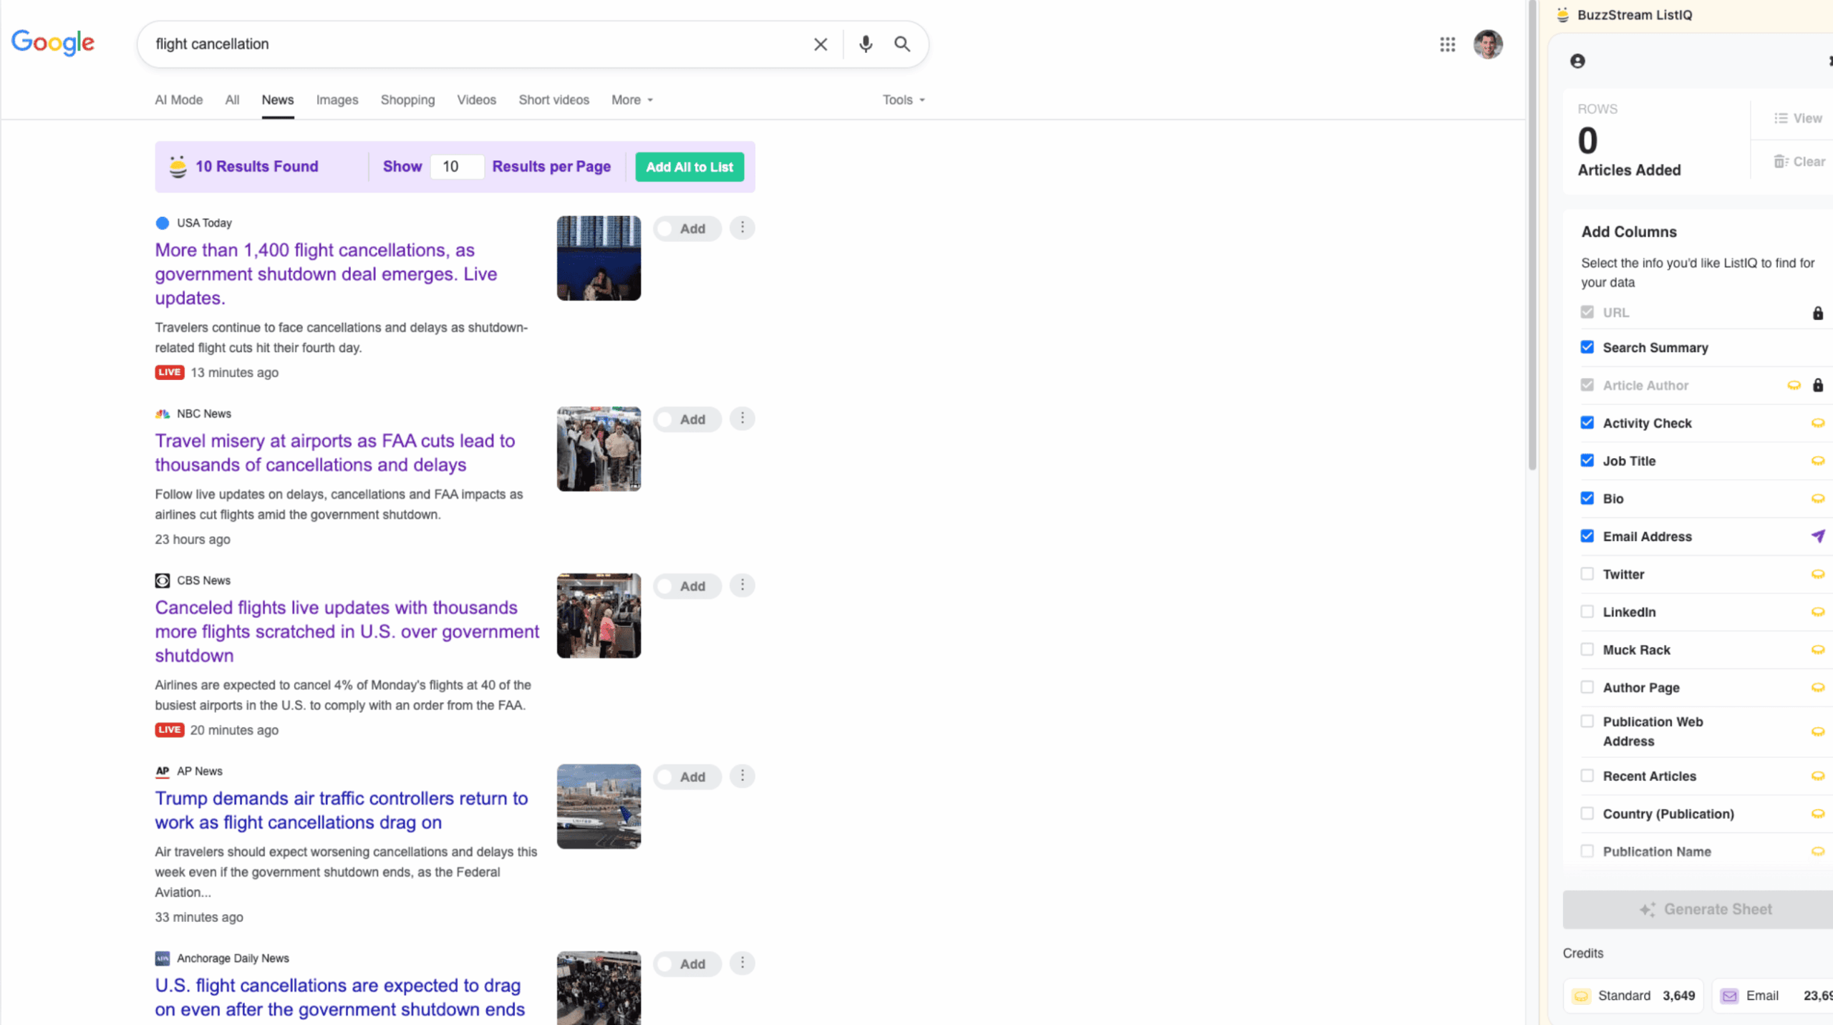Open the Google apps grid
Image resolution: width=1833 pixels, height=1025 pixels.
pyautogui.click(x=1448, y=44)
